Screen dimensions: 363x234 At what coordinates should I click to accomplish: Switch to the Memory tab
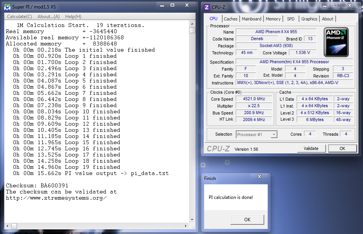(273, 19)
